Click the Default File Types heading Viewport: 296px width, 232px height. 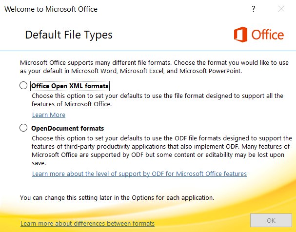tap(69, 35)
